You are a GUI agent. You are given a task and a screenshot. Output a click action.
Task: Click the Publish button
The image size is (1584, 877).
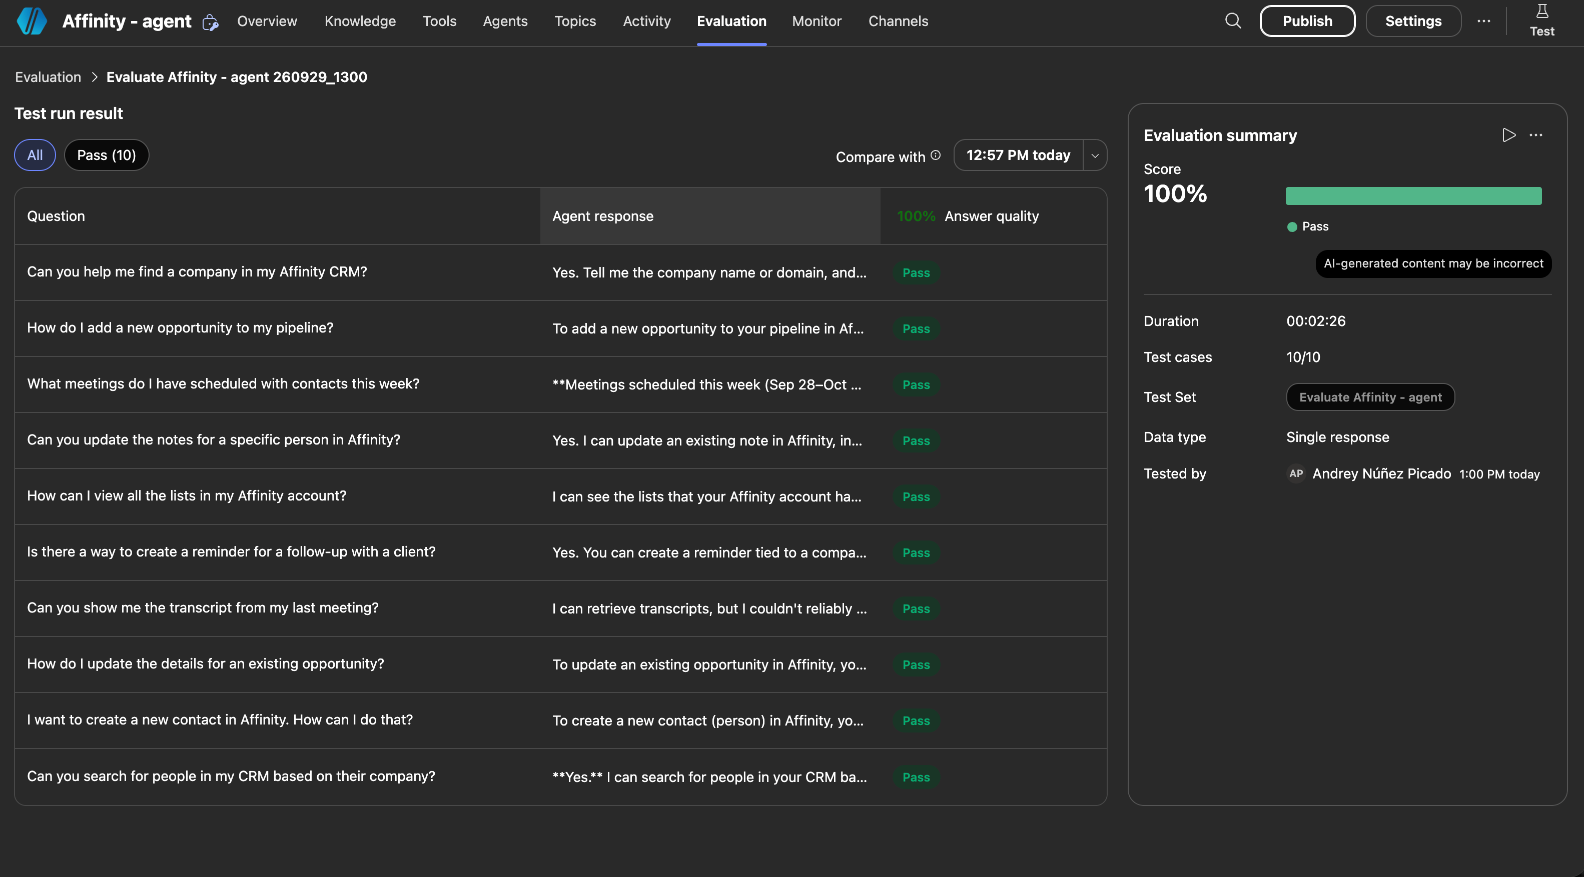pos(1307,21)
